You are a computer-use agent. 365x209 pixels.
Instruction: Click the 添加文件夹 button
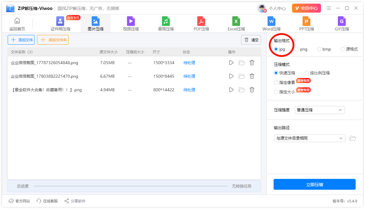[x=53, y=40]
